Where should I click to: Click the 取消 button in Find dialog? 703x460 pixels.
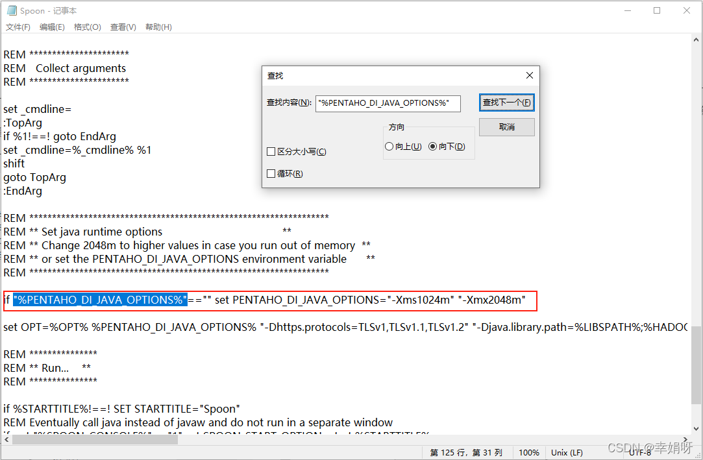(506, 127)
